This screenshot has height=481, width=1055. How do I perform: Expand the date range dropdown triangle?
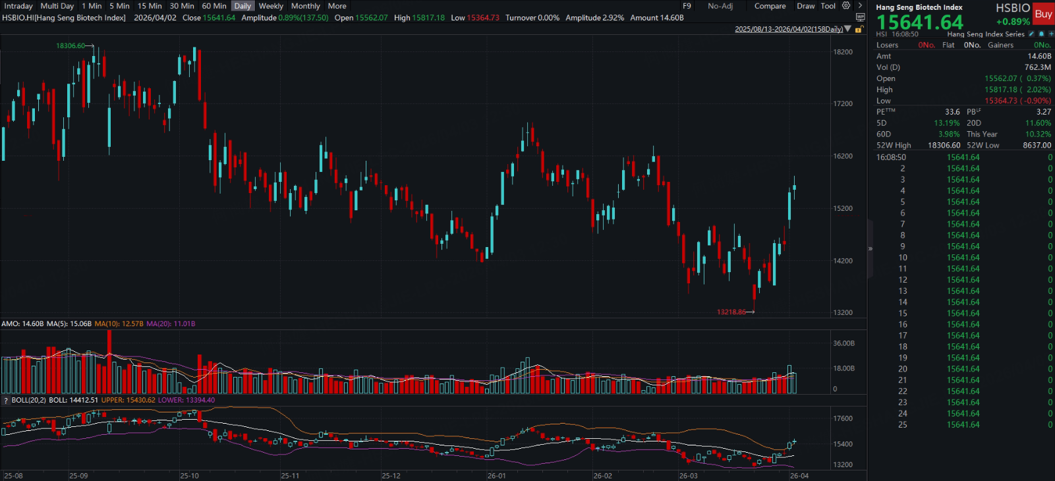point(848,29)
